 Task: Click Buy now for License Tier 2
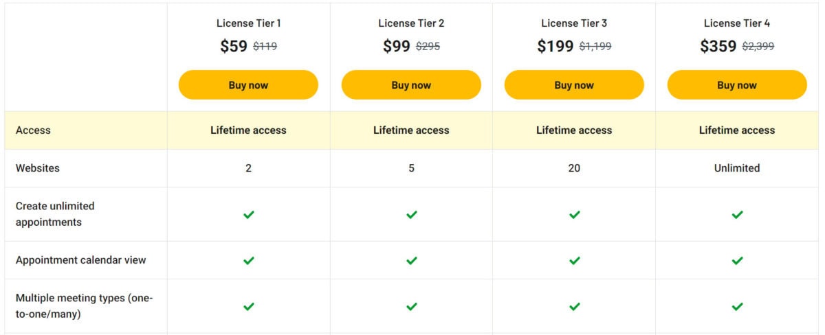pos(411,85)
